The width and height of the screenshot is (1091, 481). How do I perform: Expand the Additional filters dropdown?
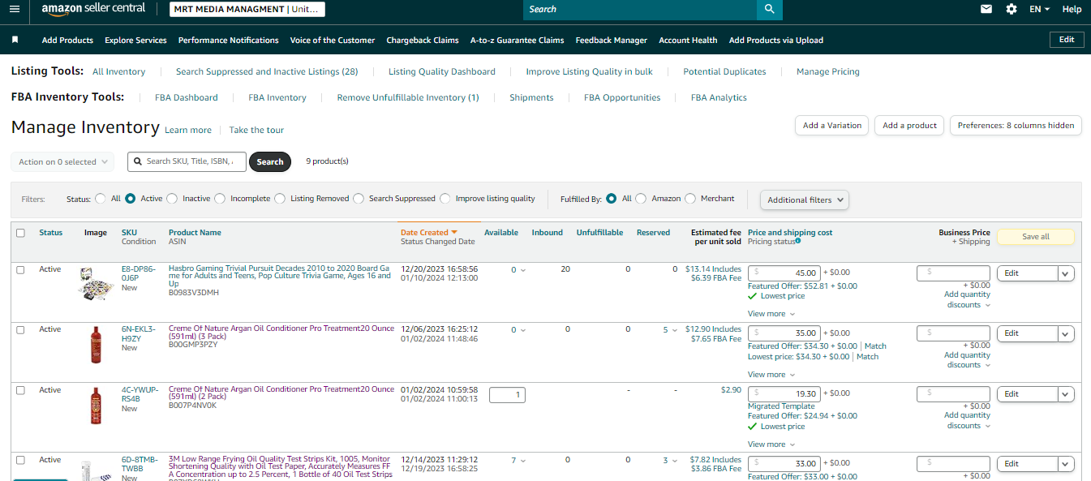pos(804,200)
